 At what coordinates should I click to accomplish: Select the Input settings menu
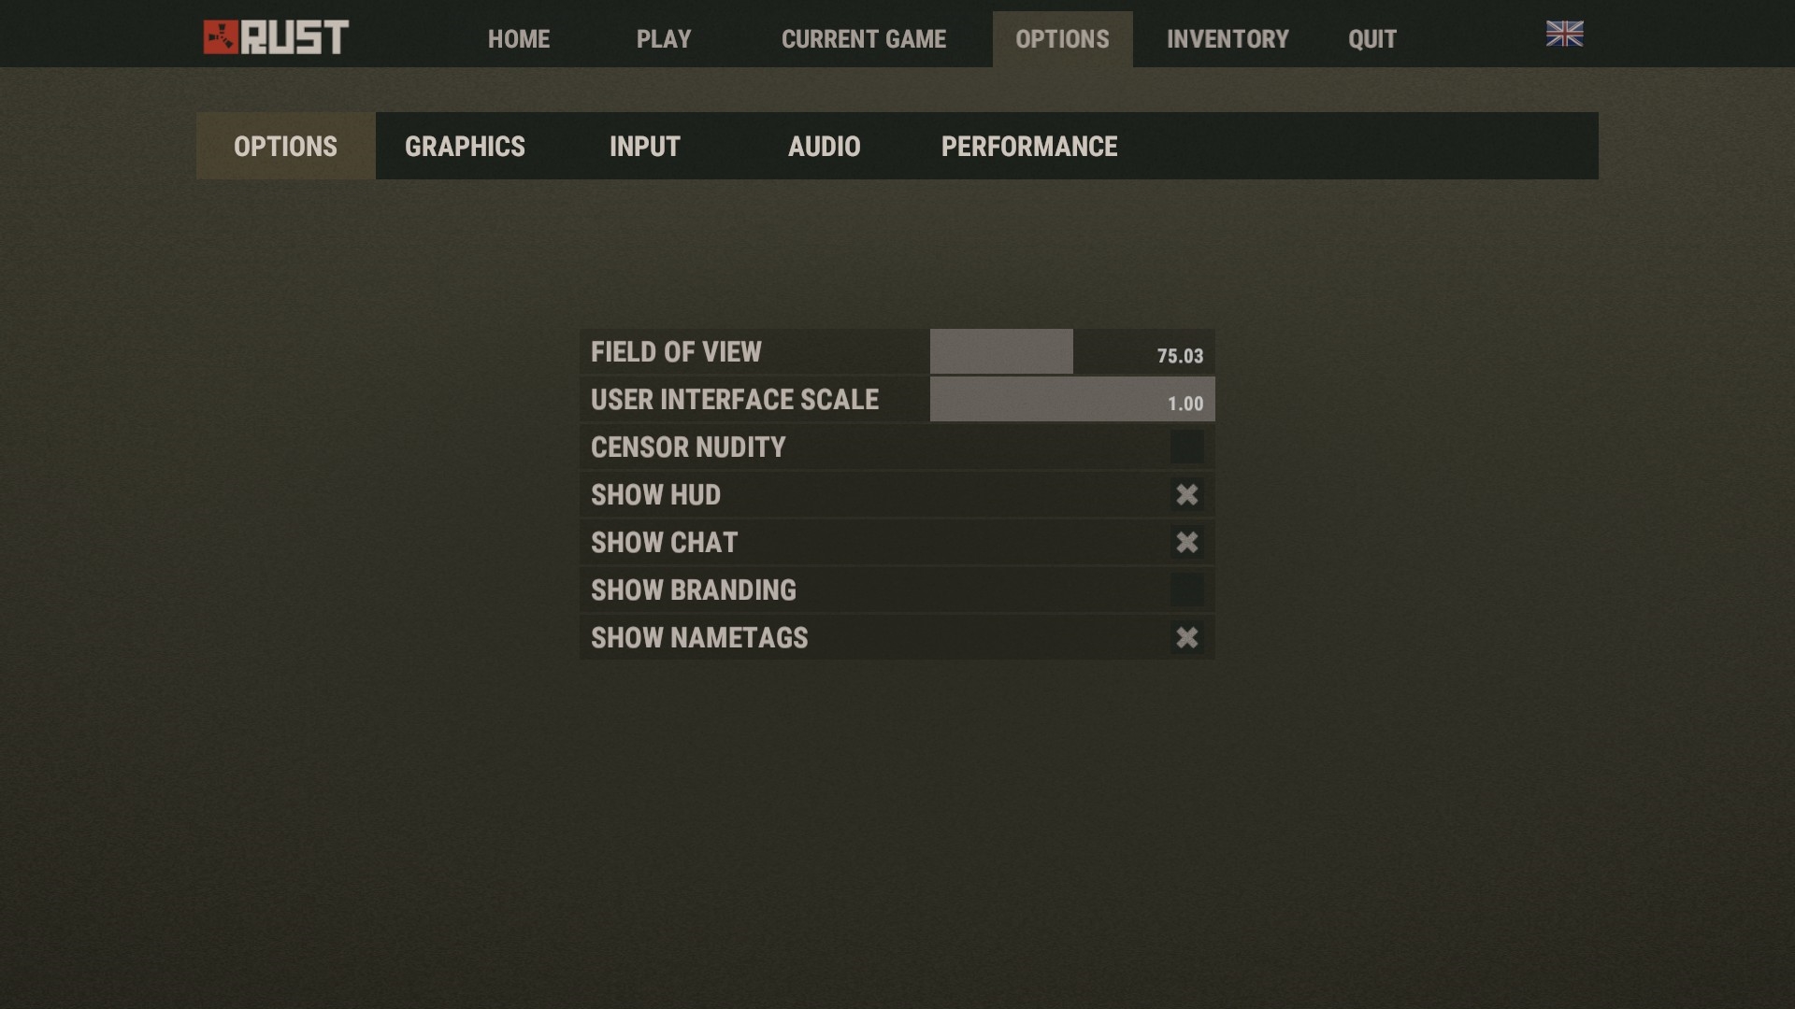[x=645, y=146]
